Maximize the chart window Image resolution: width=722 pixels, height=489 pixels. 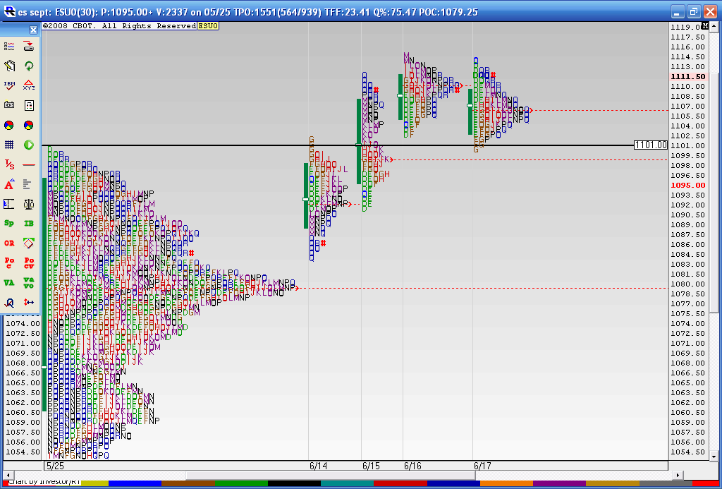click(x=694, y=11)
